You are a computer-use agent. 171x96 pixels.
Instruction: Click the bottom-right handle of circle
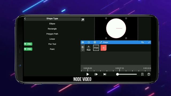click(126, 38)
